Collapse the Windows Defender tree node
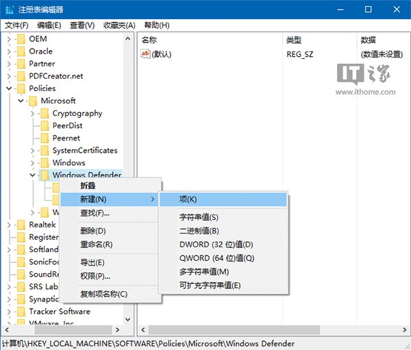This screenshot has height=350, width=411. [32, 175]
